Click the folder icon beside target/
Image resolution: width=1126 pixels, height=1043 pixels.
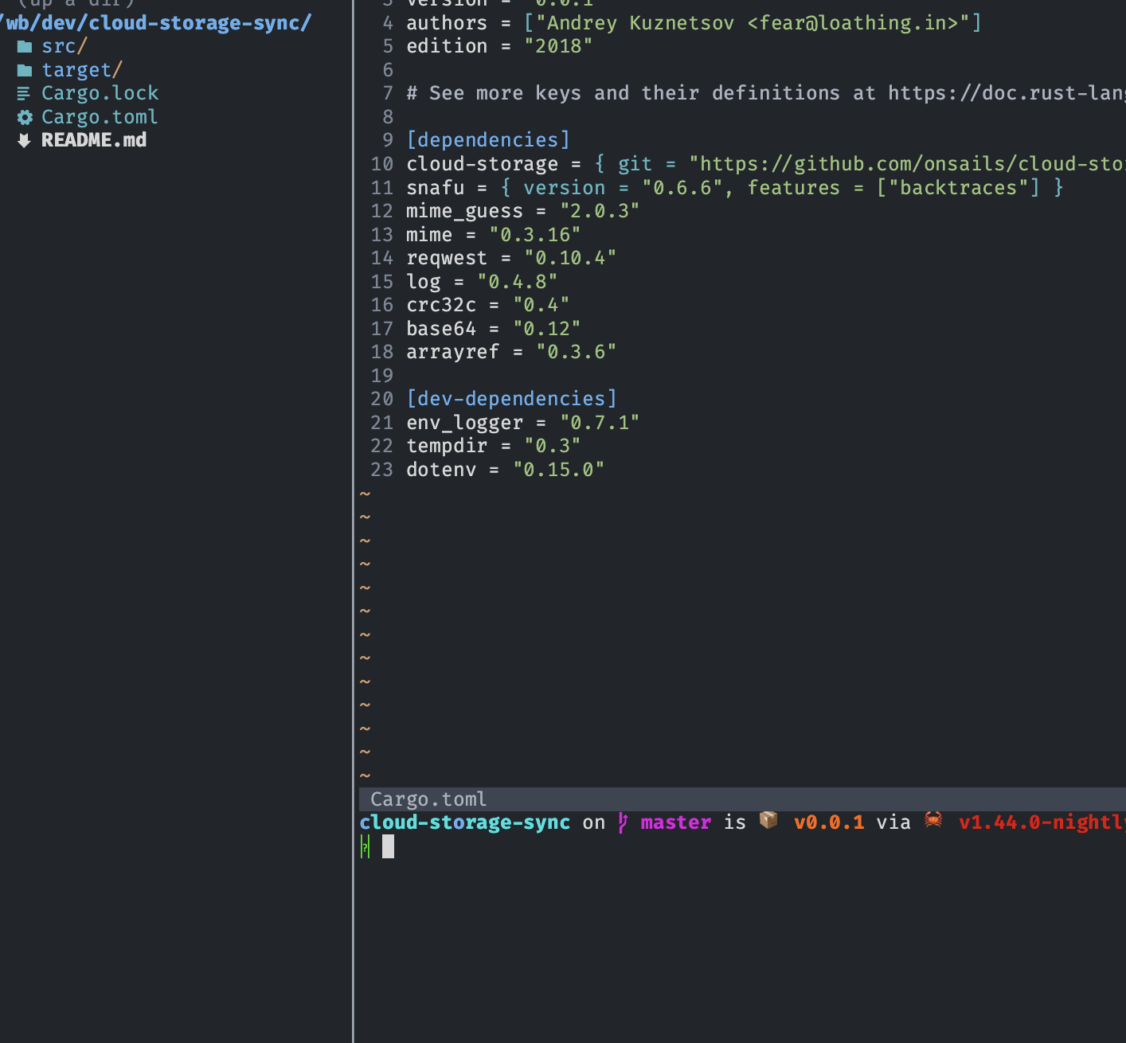pyautogui.click(x=24, y=70)
